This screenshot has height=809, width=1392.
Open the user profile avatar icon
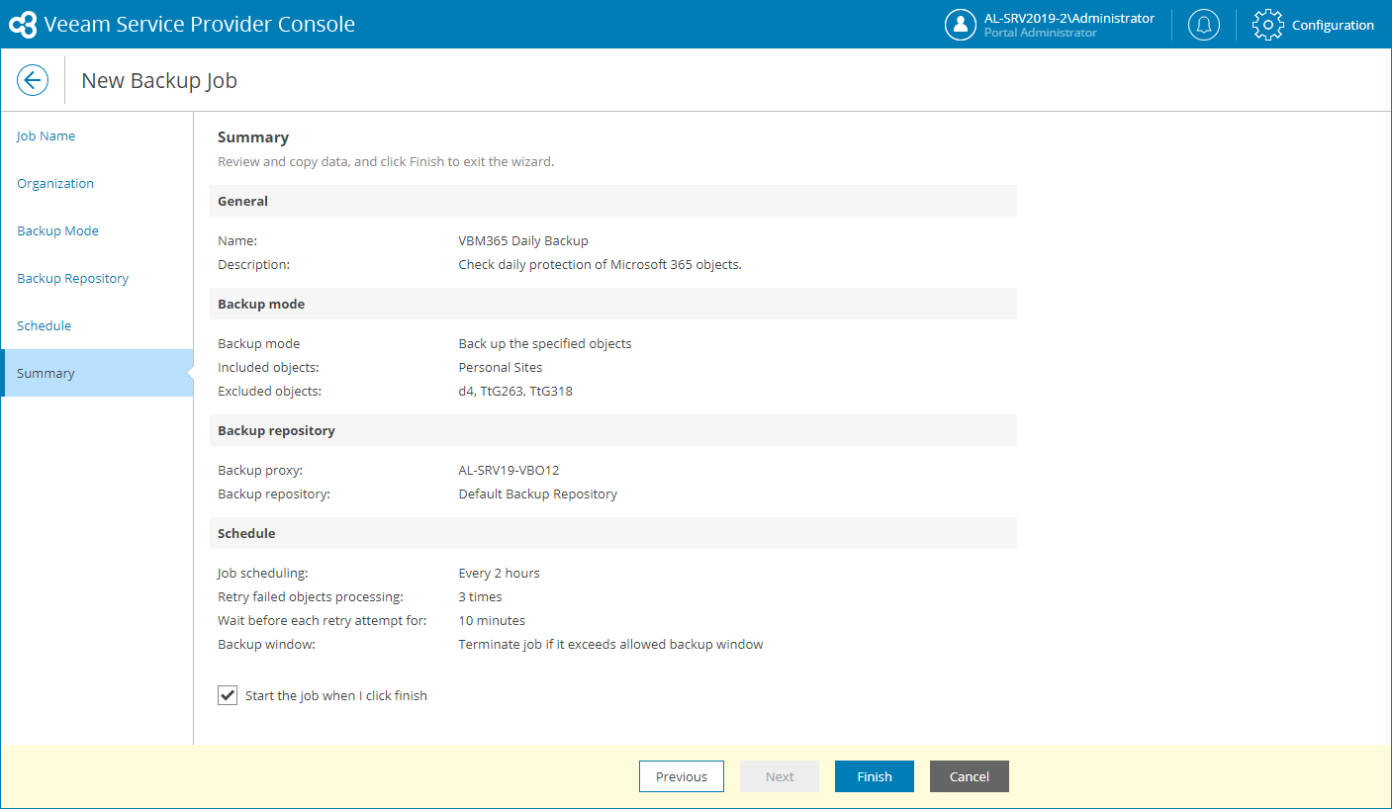[961, 25]
